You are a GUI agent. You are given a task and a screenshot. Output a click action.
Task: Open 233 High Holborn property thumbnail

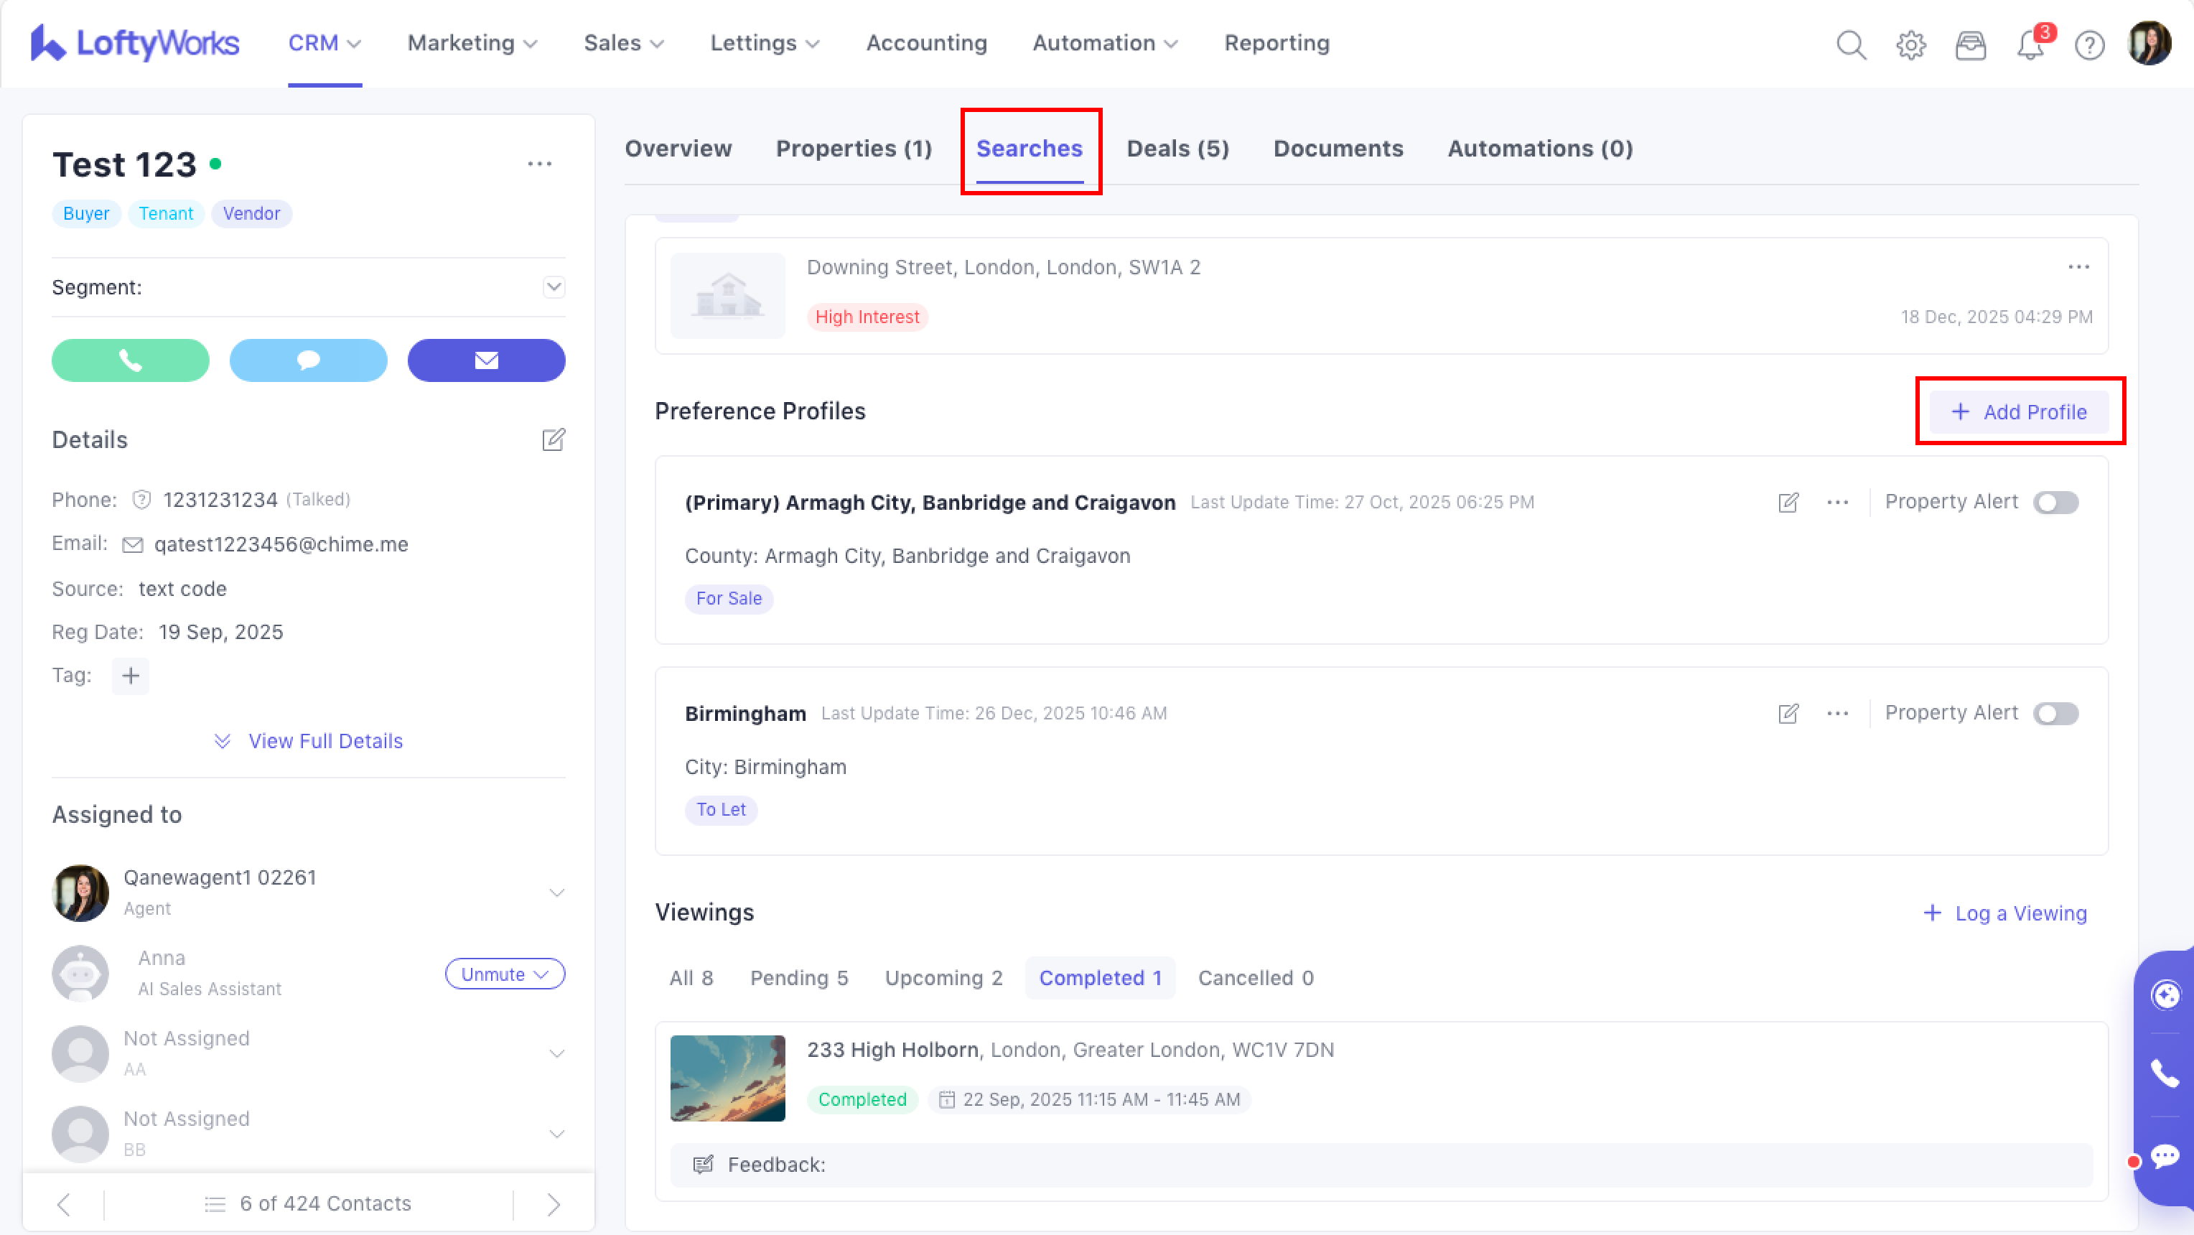727,1078
